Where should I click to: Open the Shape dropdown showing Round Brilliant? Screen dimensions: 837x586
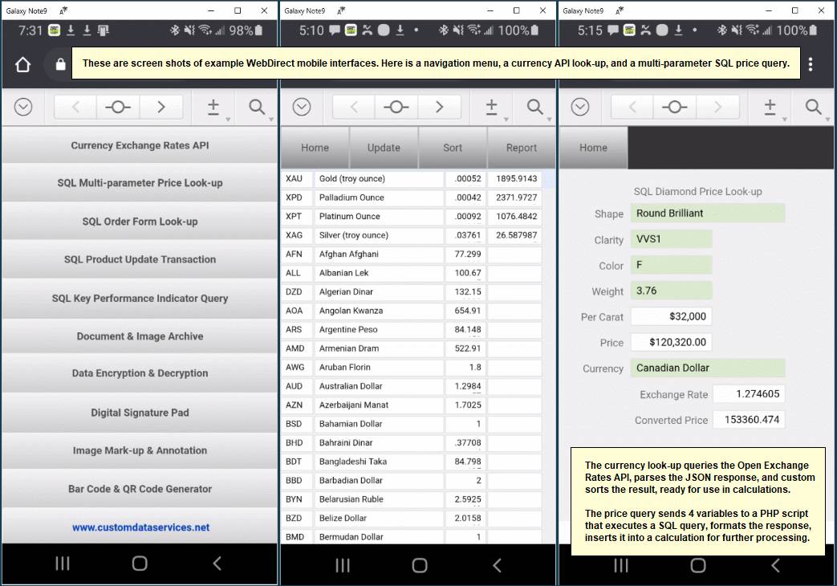coord(707,213)
